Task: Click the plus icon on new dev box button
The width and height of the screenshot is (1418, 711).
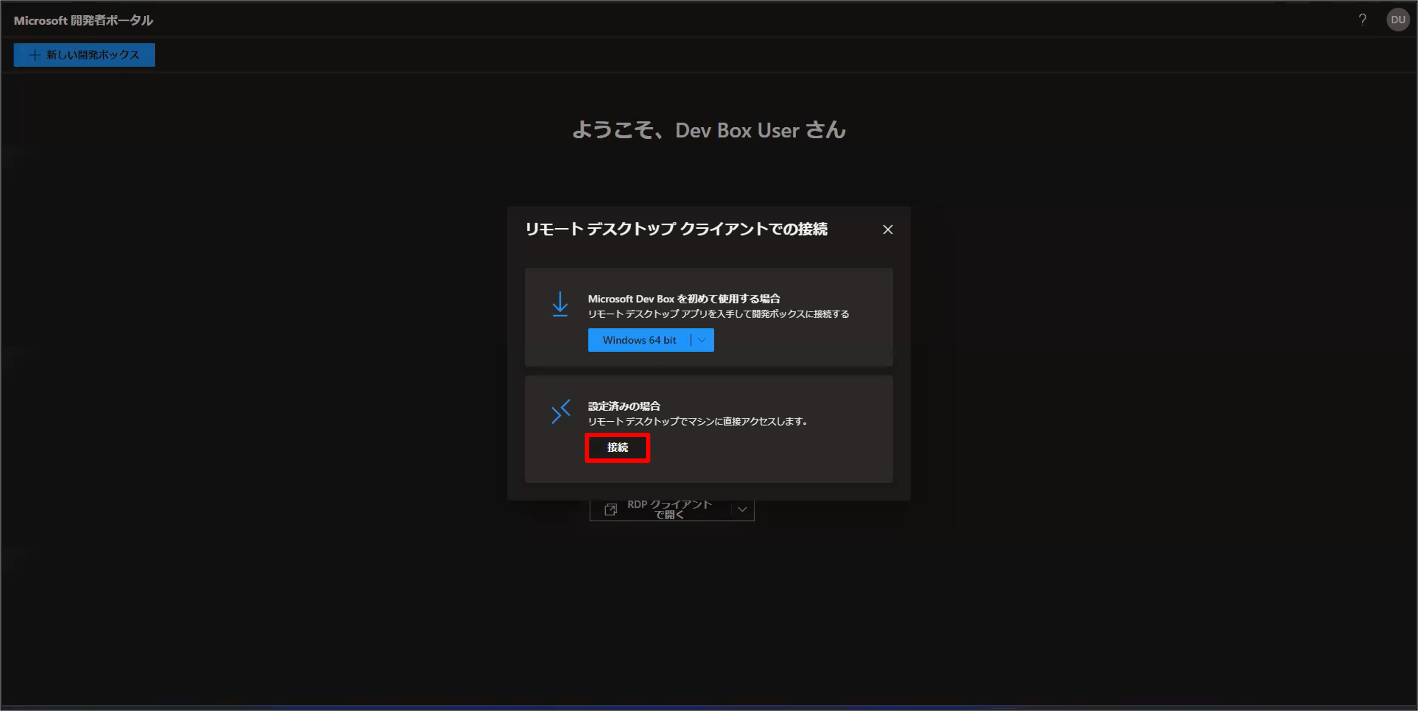Action: (x=35, y=54)
